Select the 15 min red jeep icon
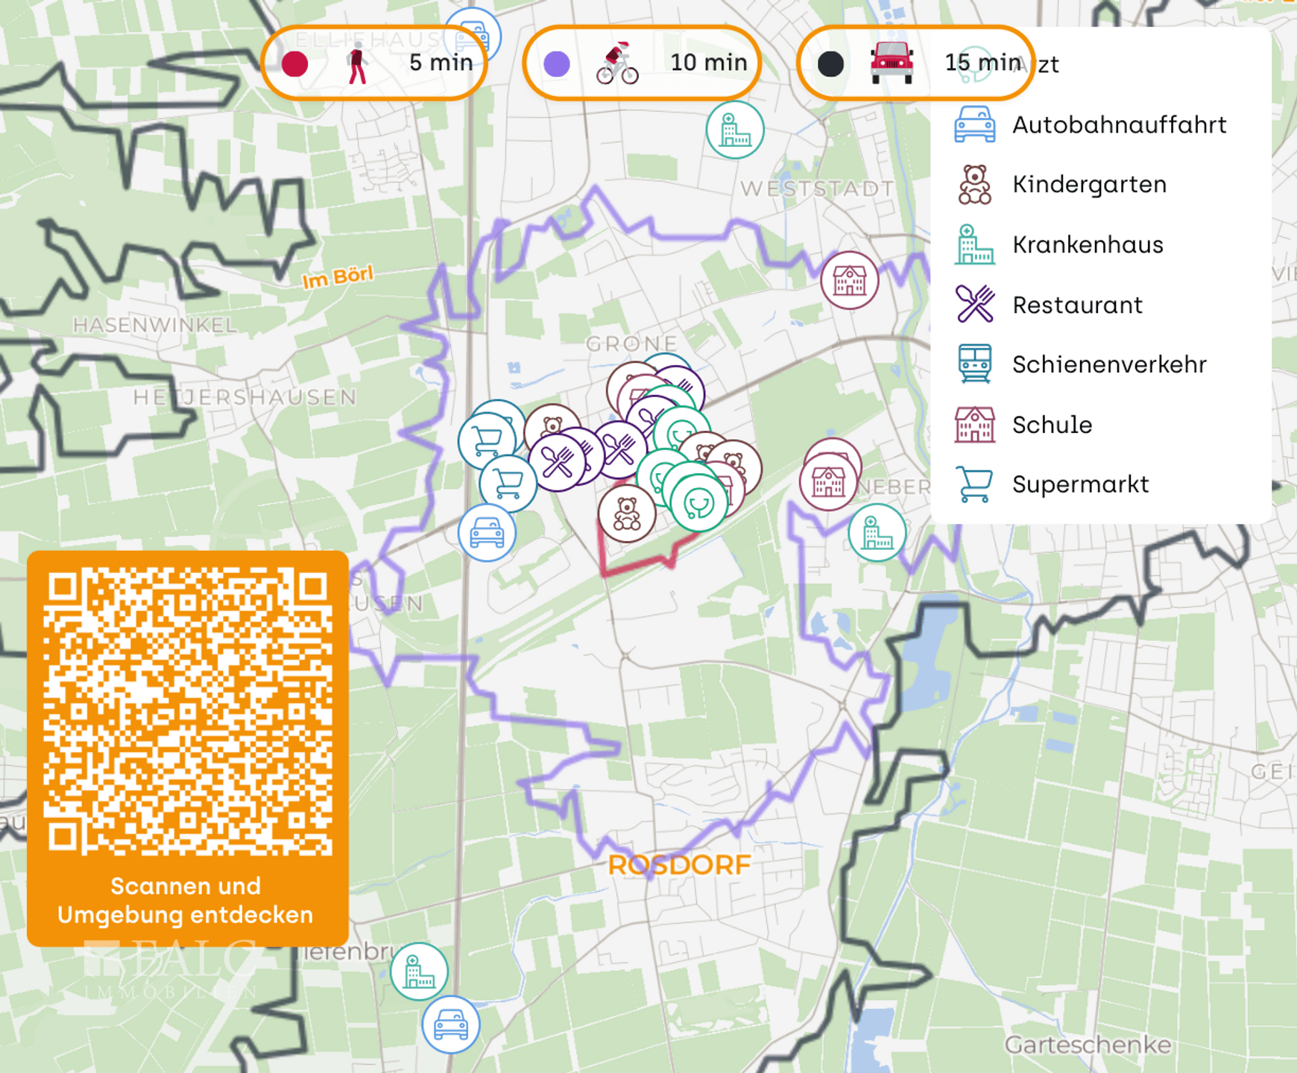This screenshot has height=1073, width=1297. (x=892, y=63)
